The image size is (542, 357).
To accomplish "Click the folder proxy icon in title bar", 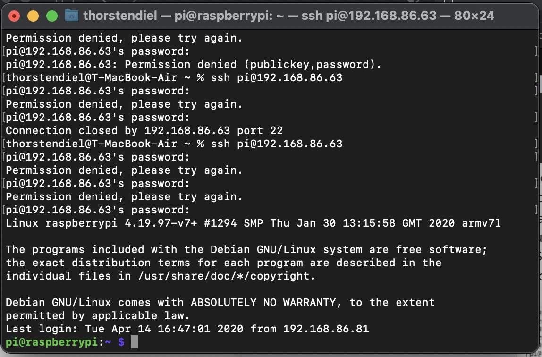I will click(71, 16).
